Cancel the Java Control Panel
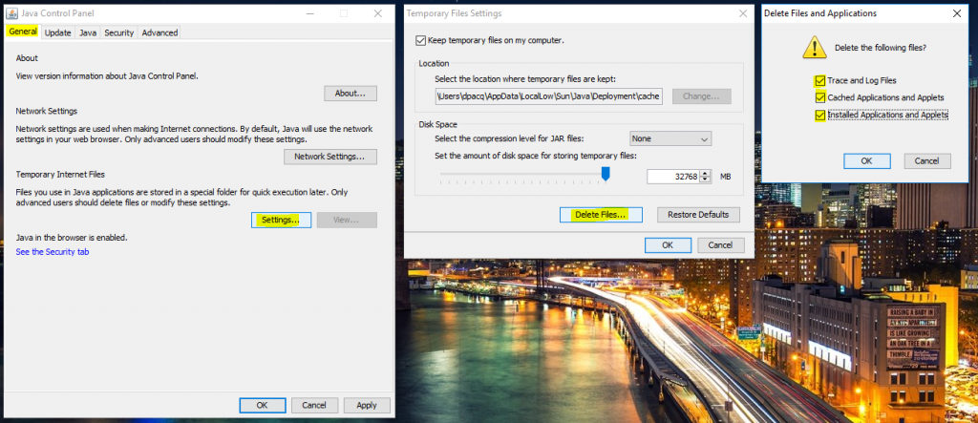This screenshot has width=978, height=423. point(314,405)
